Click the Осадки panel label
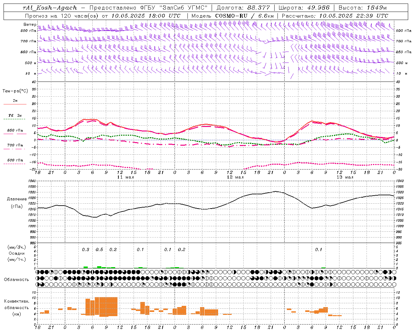Viewport: 413px width, 330px height. coord(17,253)
